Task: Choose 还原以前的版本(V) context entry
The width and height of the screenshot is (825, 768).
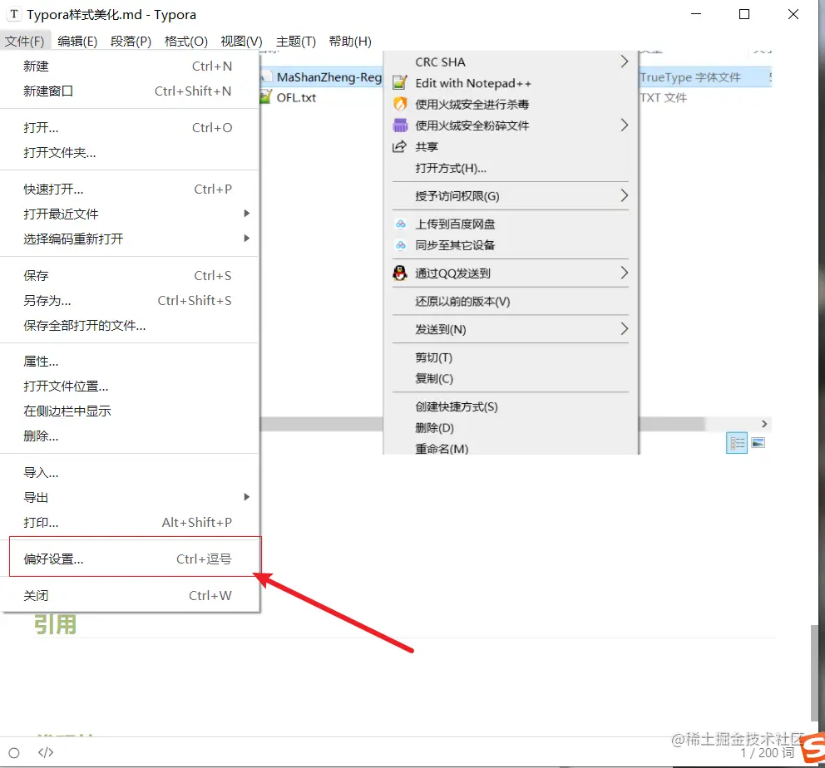Action: (x=511, y=301)
